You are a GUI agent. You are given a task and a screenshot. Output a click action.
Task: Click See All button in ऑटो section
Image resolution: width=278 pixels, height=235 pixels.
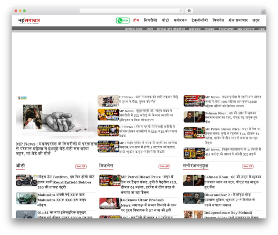coord(81,166)
